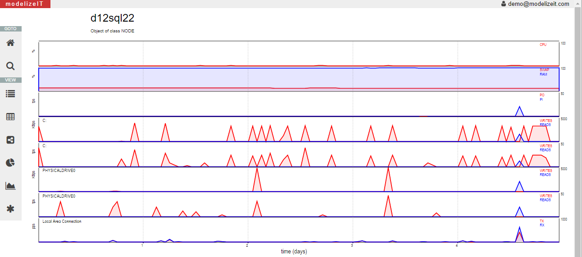The height and width of the screenshot is (257, 582).
Task: Switch to the table grid view icon
Action: [10, 117]
